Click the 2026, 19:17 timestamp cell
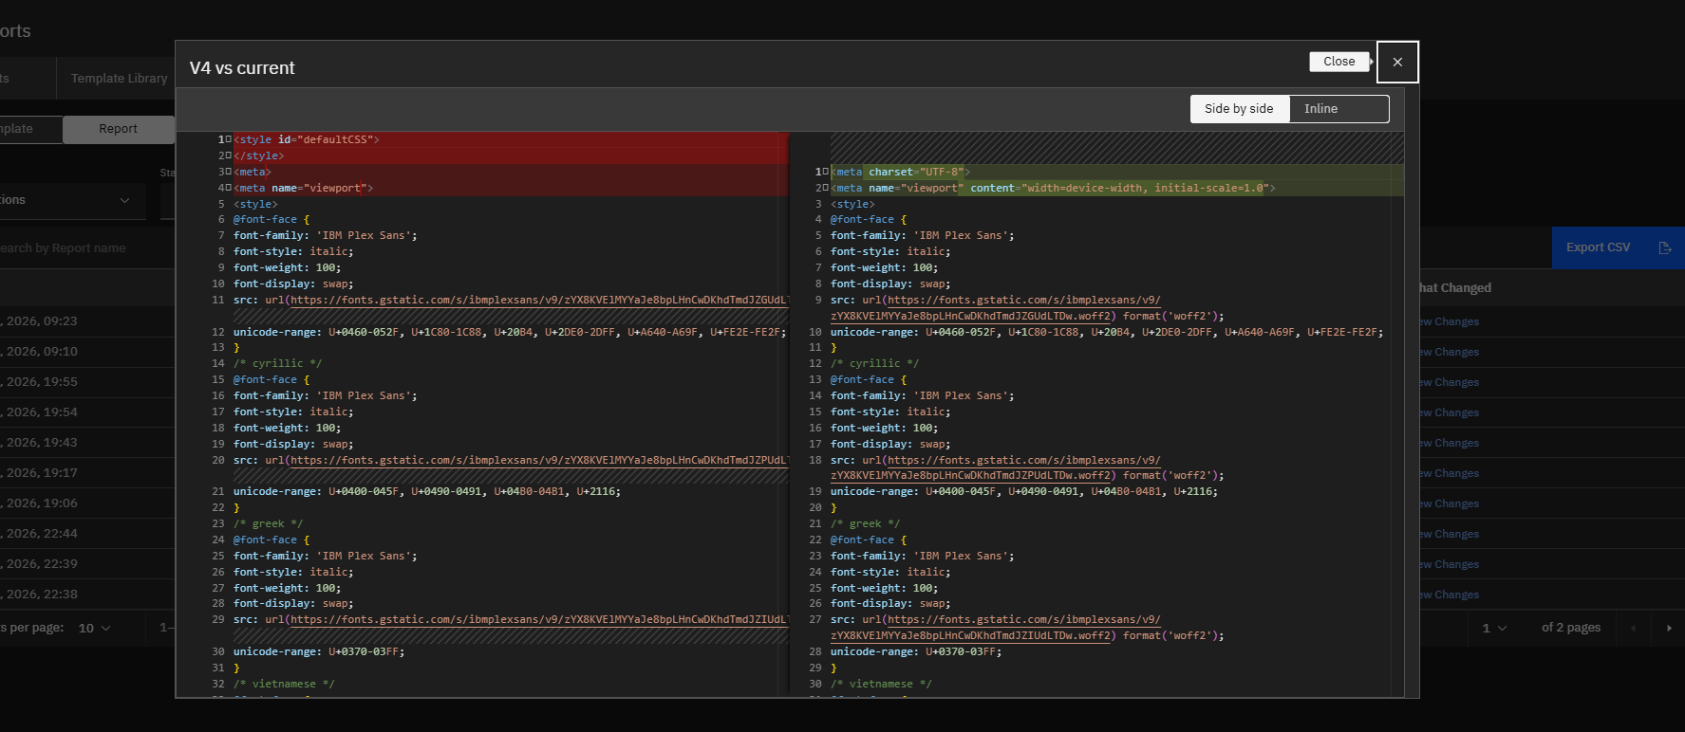This screenshot has height=732, width=1685. pyautogui.click(x=39, y=473)
